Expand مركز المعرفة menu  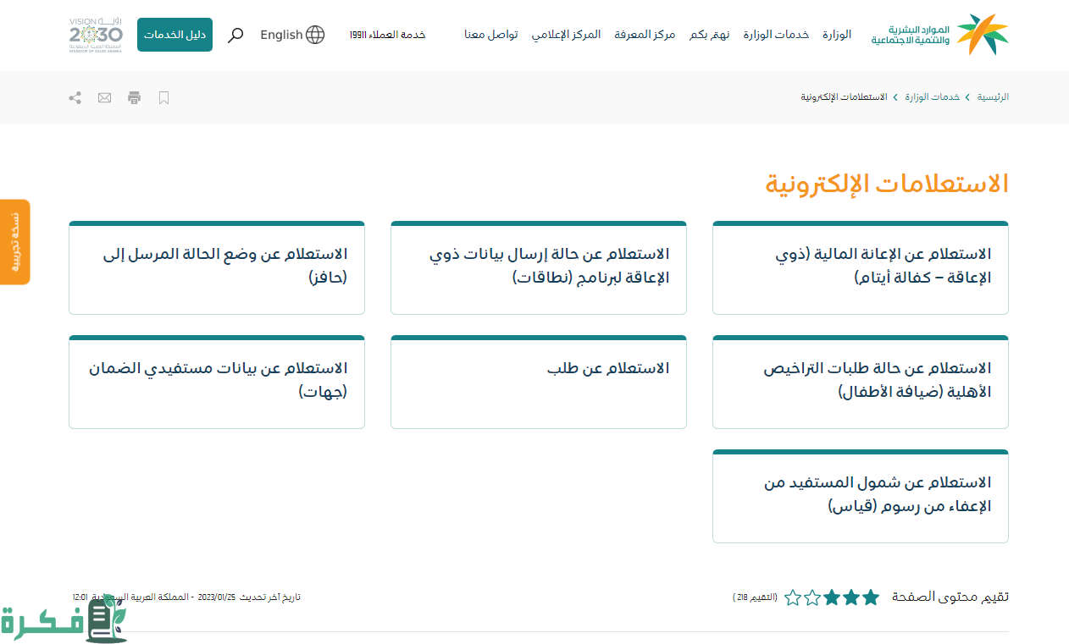(645, 35)
